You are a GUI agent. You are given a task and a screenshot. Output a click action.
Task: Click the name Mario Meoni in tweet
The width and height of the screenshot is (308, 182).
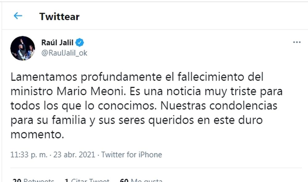(x=91, y=91)
